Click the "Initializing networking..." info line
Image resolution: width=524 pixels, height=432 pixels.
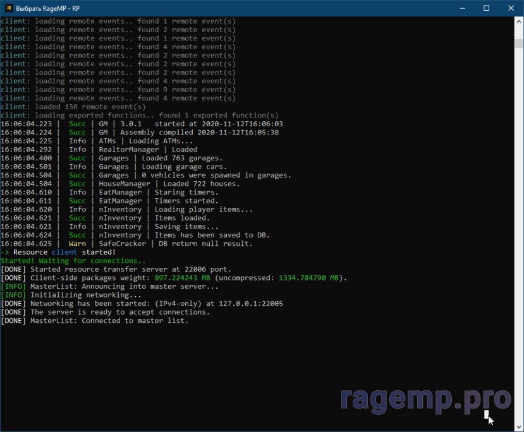tap(85, 295)
